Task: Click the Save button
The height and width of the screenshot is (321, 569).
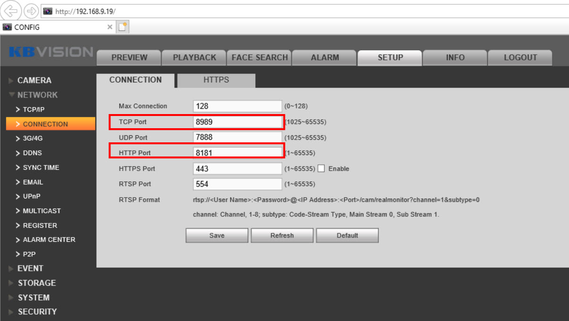Action: [x=217, y=236]
